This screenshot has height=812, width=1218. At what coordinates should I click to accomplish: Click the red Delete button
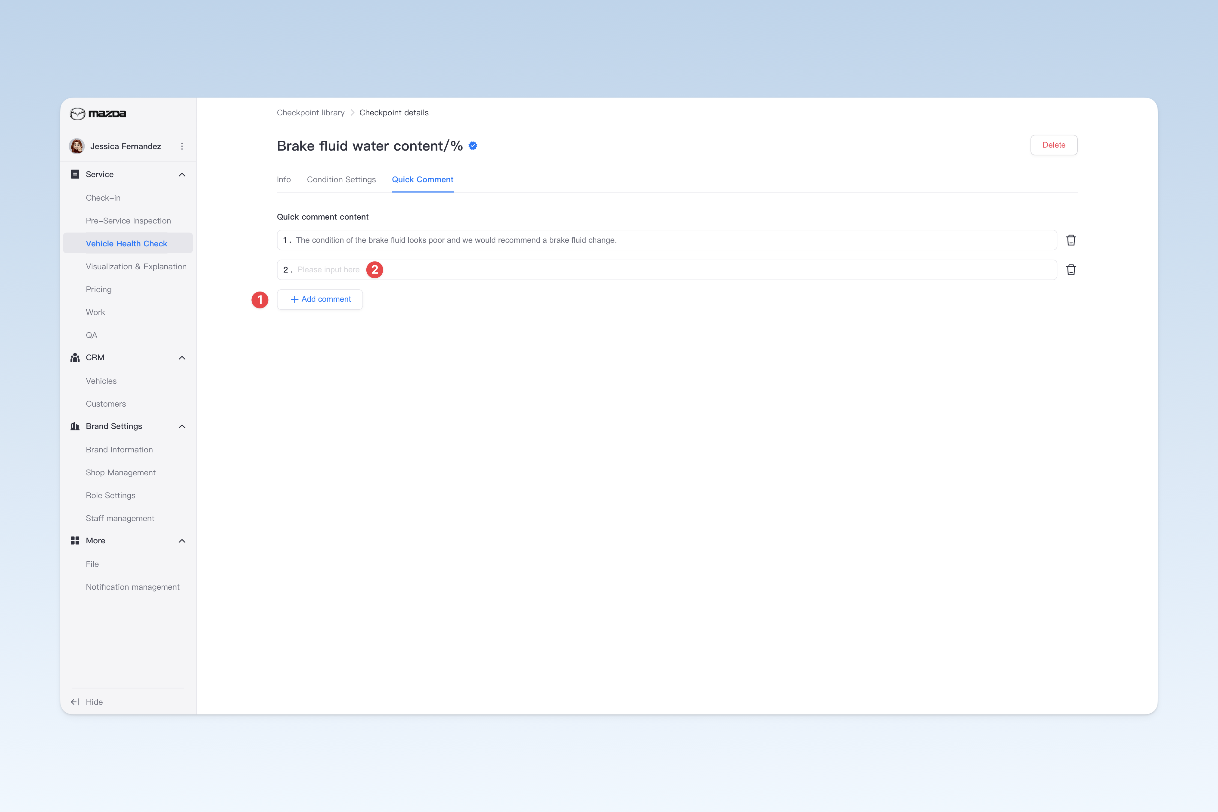pos(1053,145)
